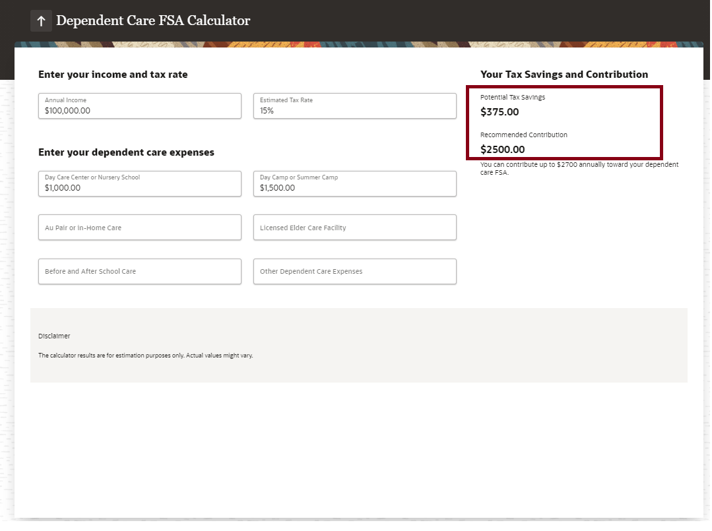This screenshot has width=712, height=531.
Task: Click the $2700 annual contribution limit note
Action: (579, 168)
